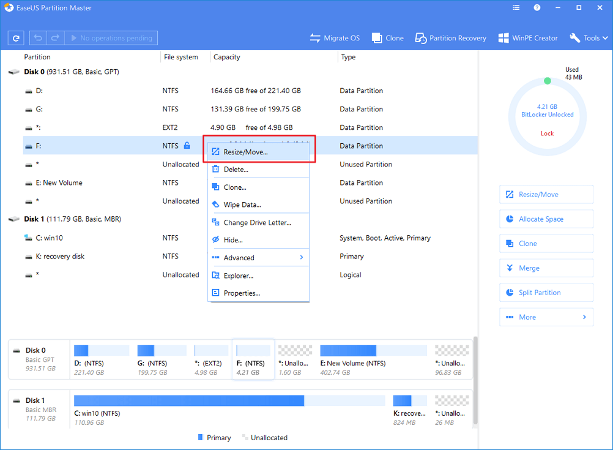Click the Disk 1 Basic MBR label in the disk map
Image resolution: width=613 pixels, height=450 pixels.
[x=39, y=410]
